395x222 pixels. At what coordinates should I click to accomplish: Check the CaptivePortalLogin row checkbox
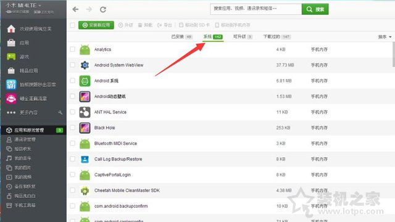73,175
